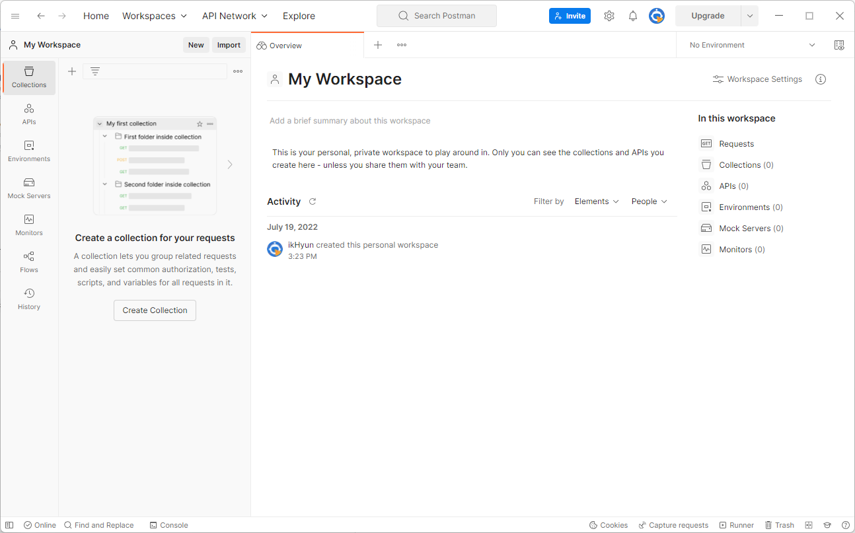Click My Workspace name in sidebar header
Screen dimensions: 855x533
click(x=52, y=45)
